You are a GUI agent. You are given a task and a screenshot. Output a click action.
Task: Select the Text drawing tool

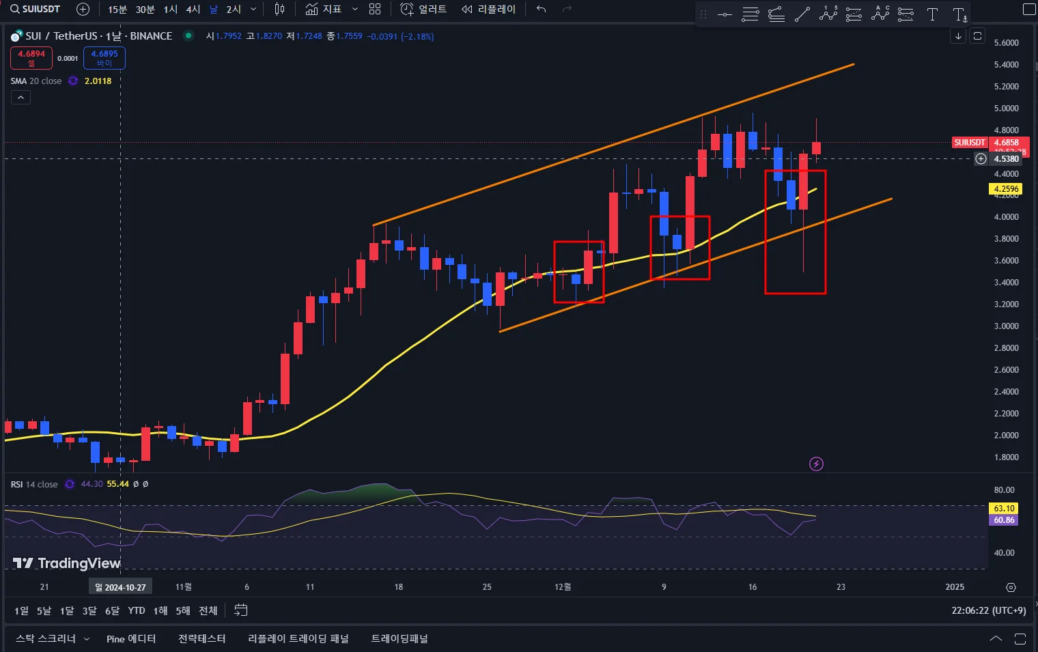932,14
